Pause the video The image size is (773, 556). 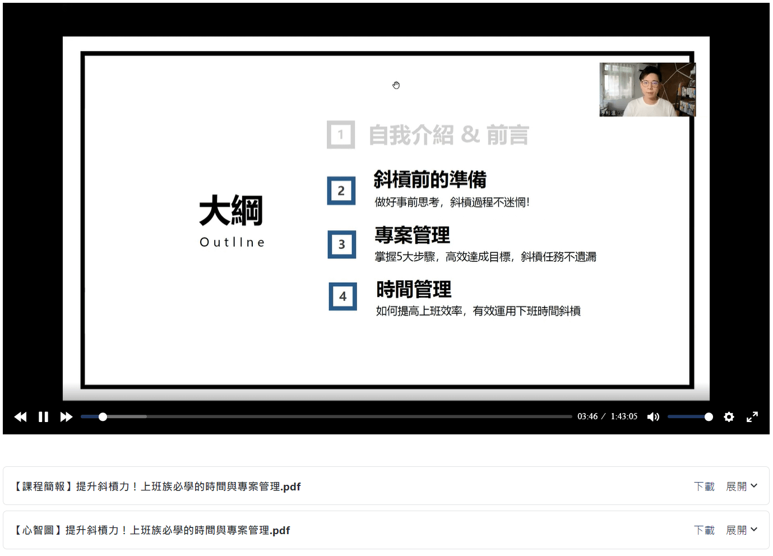tap(43, 417)
